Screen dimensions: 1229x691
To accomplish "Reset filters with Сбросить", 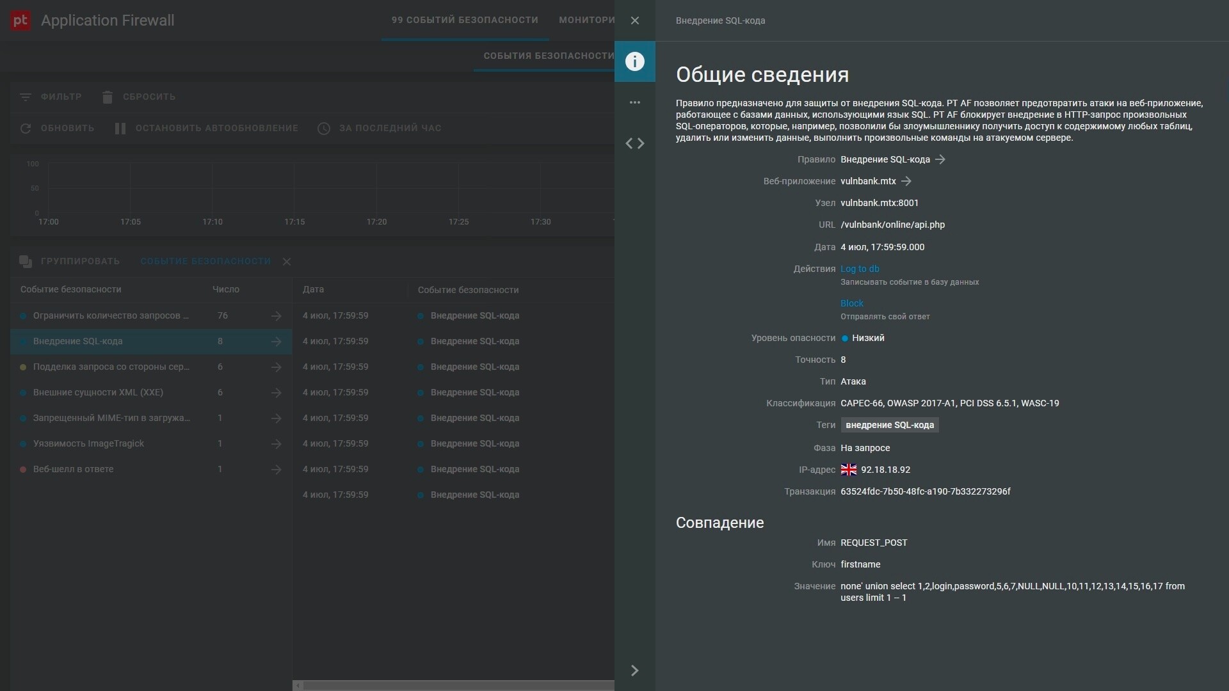I will pos(149,97).
